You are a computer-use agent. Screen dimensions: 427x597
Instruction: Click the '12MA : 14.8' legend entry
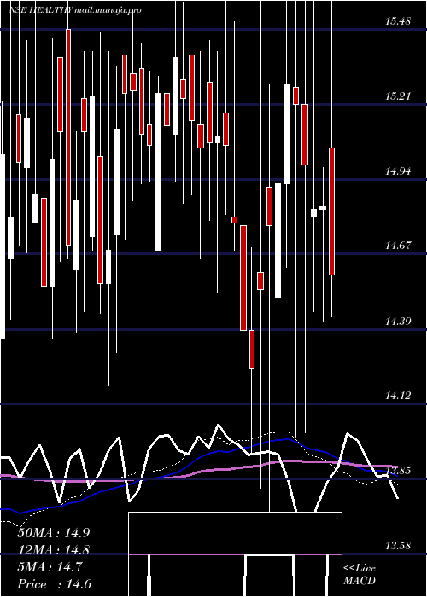coord(54,550)
